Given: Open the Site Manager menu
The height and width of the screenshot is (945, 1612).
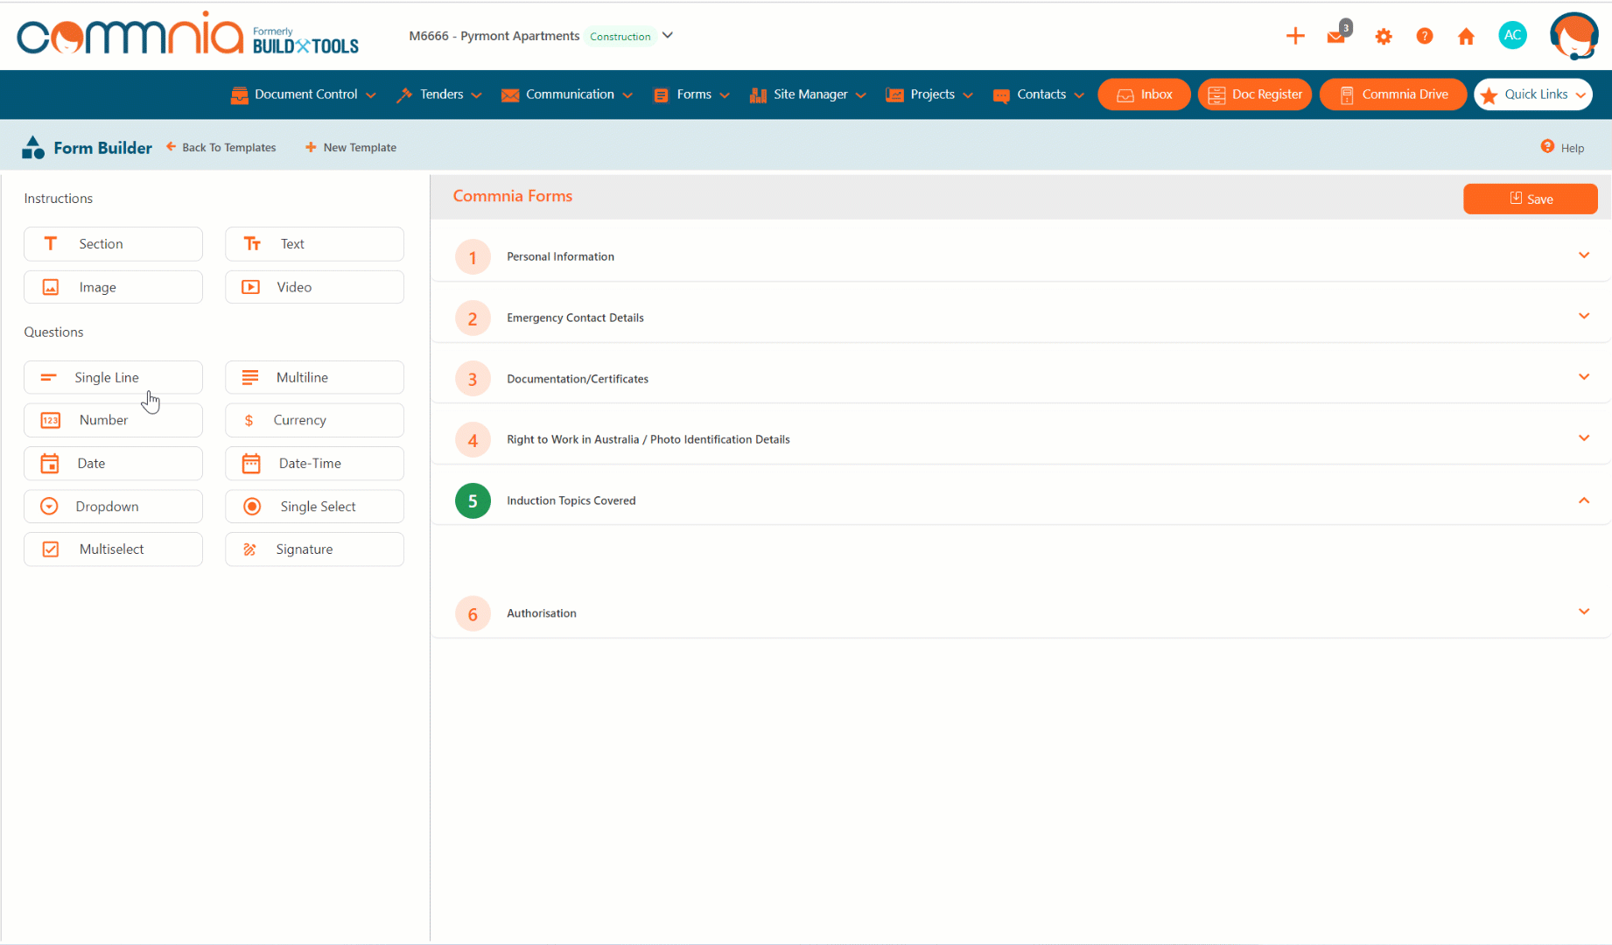Looking at the screenshot, I should (x=806, y=94).
